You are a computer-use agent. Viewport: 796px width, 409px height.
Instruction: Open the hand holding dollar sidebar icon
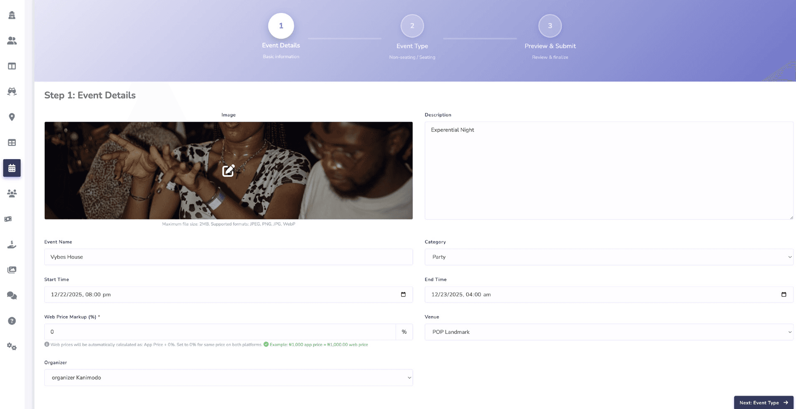[x=12, y=244]
